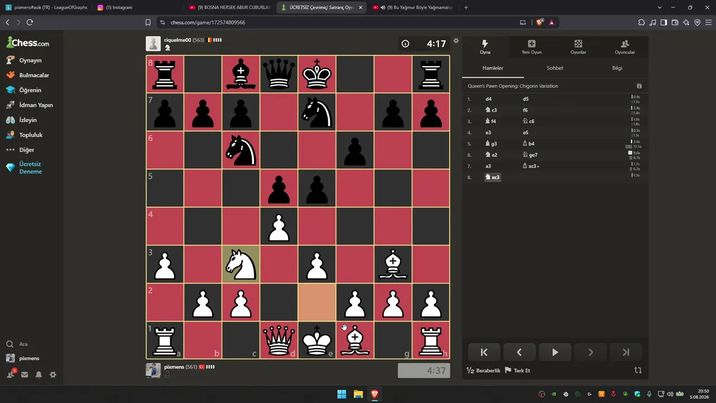Go back to the previous page
The height and width of the screenshot is (403, 716).
(7, 22)
